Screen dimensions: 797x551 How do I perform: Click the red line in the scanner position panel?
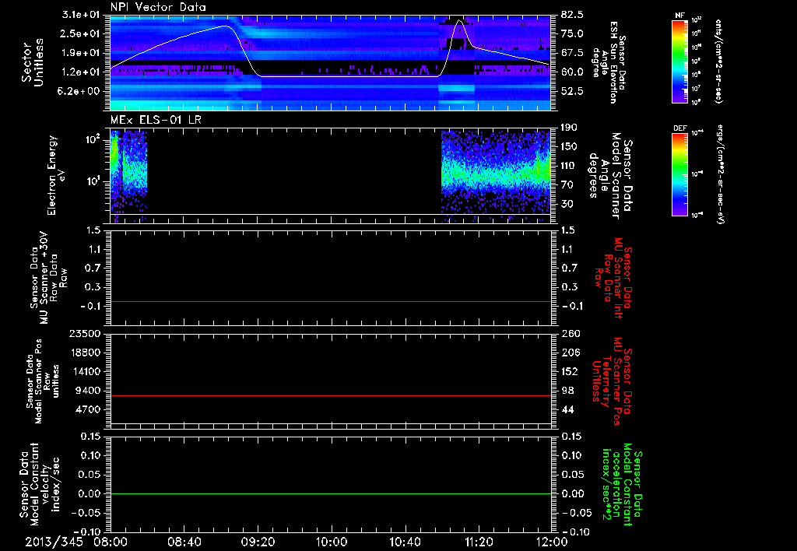click(331, 395)
